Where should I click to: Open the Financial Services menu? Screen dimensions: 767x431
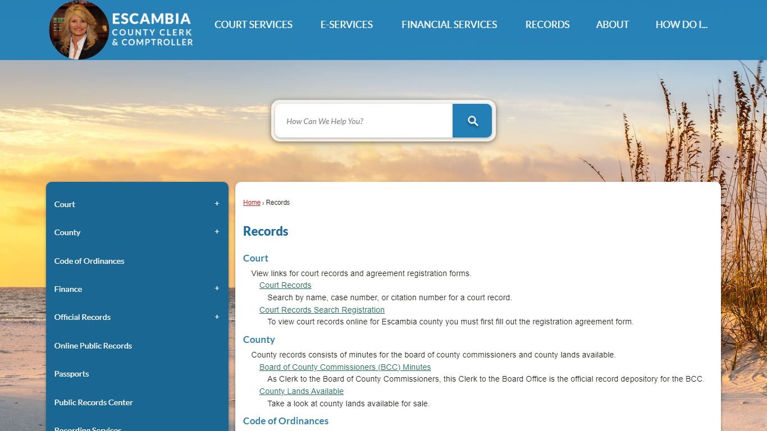[x=449, y=25]
